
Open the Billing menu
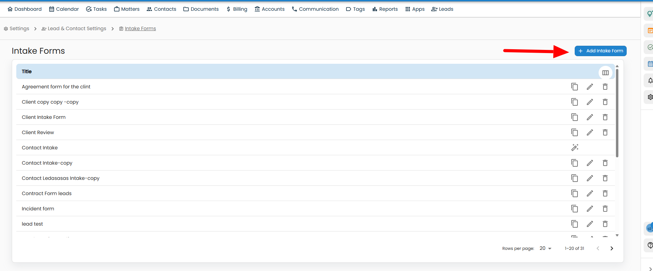tap(237, 9)
